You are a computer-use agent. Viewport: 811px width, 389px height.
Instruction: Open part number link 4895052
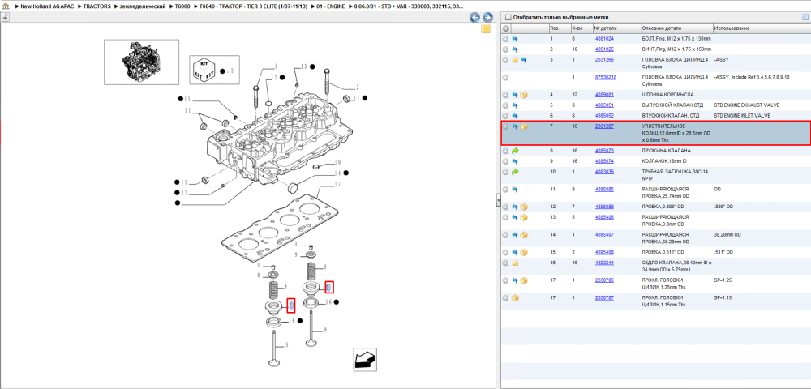click(x=603, y=116)
